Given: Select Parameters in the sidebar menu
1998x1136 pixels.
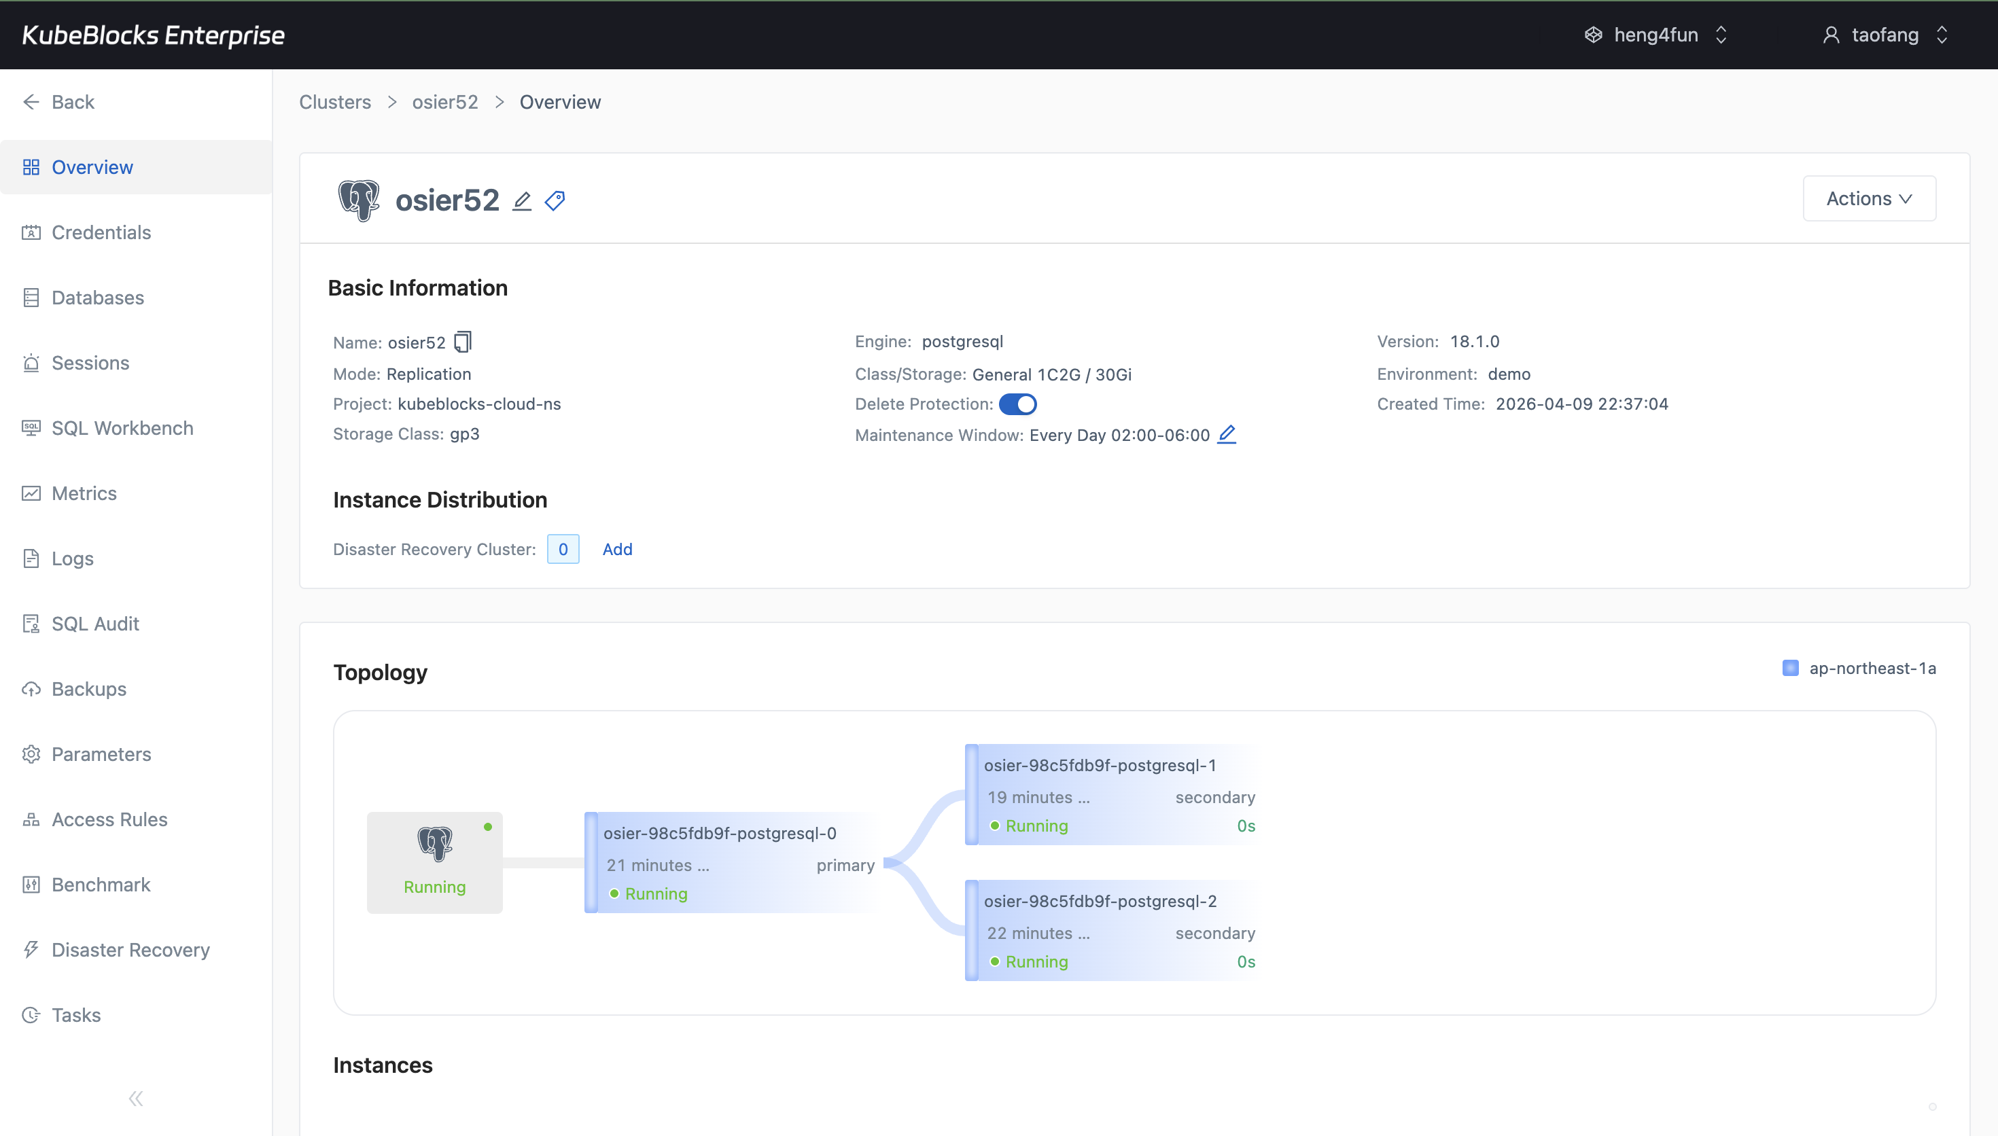Looking at the screenshot, I should [x=101, y=754].
